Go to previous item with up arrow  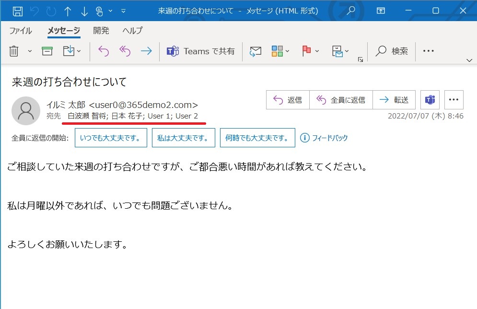coord(68,11)
